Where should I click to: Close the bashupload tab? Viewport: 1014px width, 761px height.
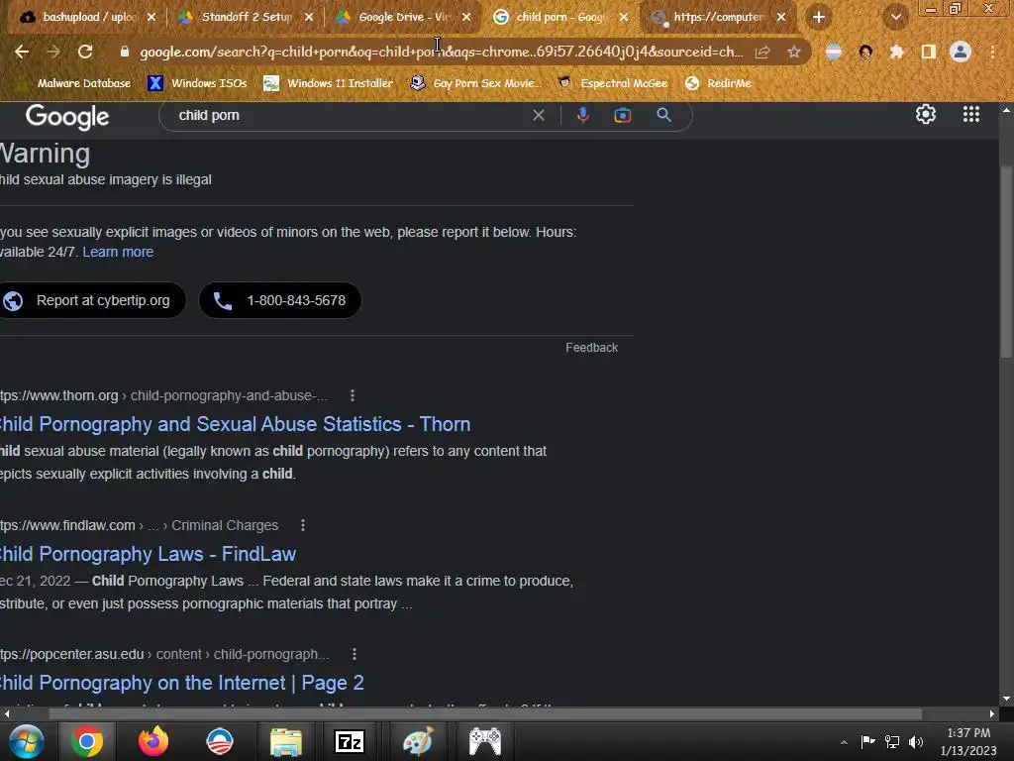pos(152,17)
